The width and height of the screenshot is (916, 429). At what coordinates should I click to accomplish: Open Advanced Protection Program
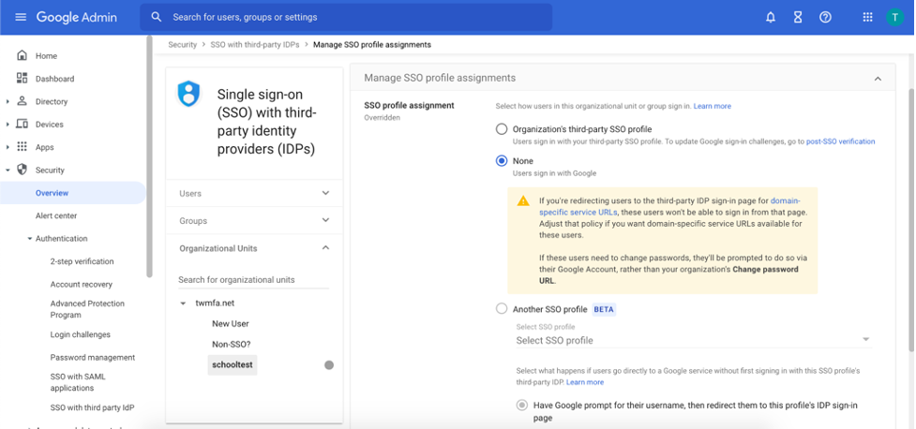pyautogui.click(x=87, y=309)
